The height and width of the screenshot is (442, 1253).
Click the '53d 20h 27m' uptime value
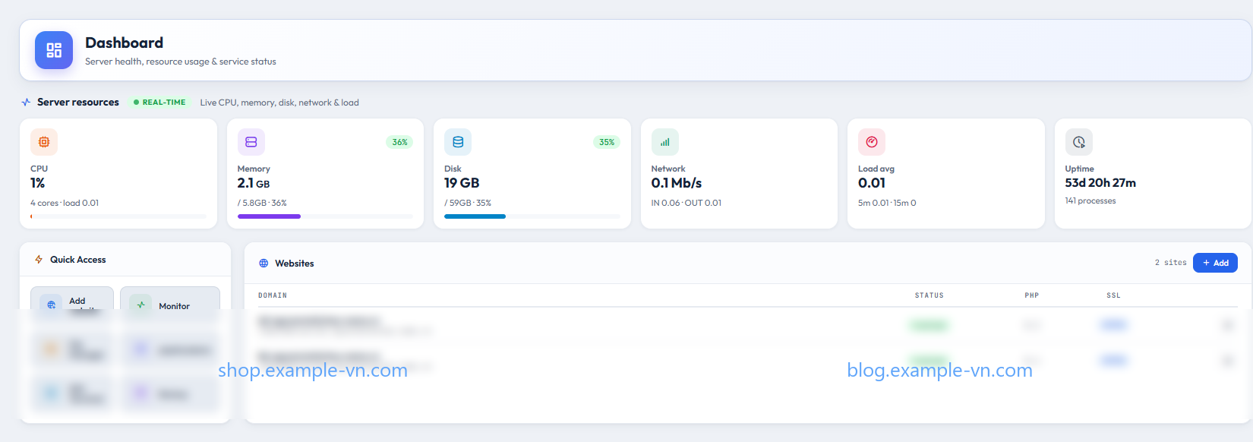[1101, 183]
